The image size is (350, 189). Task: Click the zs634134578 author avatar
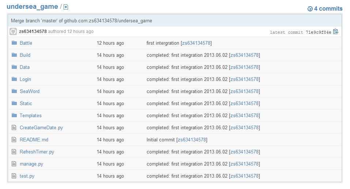pos(13,31)
